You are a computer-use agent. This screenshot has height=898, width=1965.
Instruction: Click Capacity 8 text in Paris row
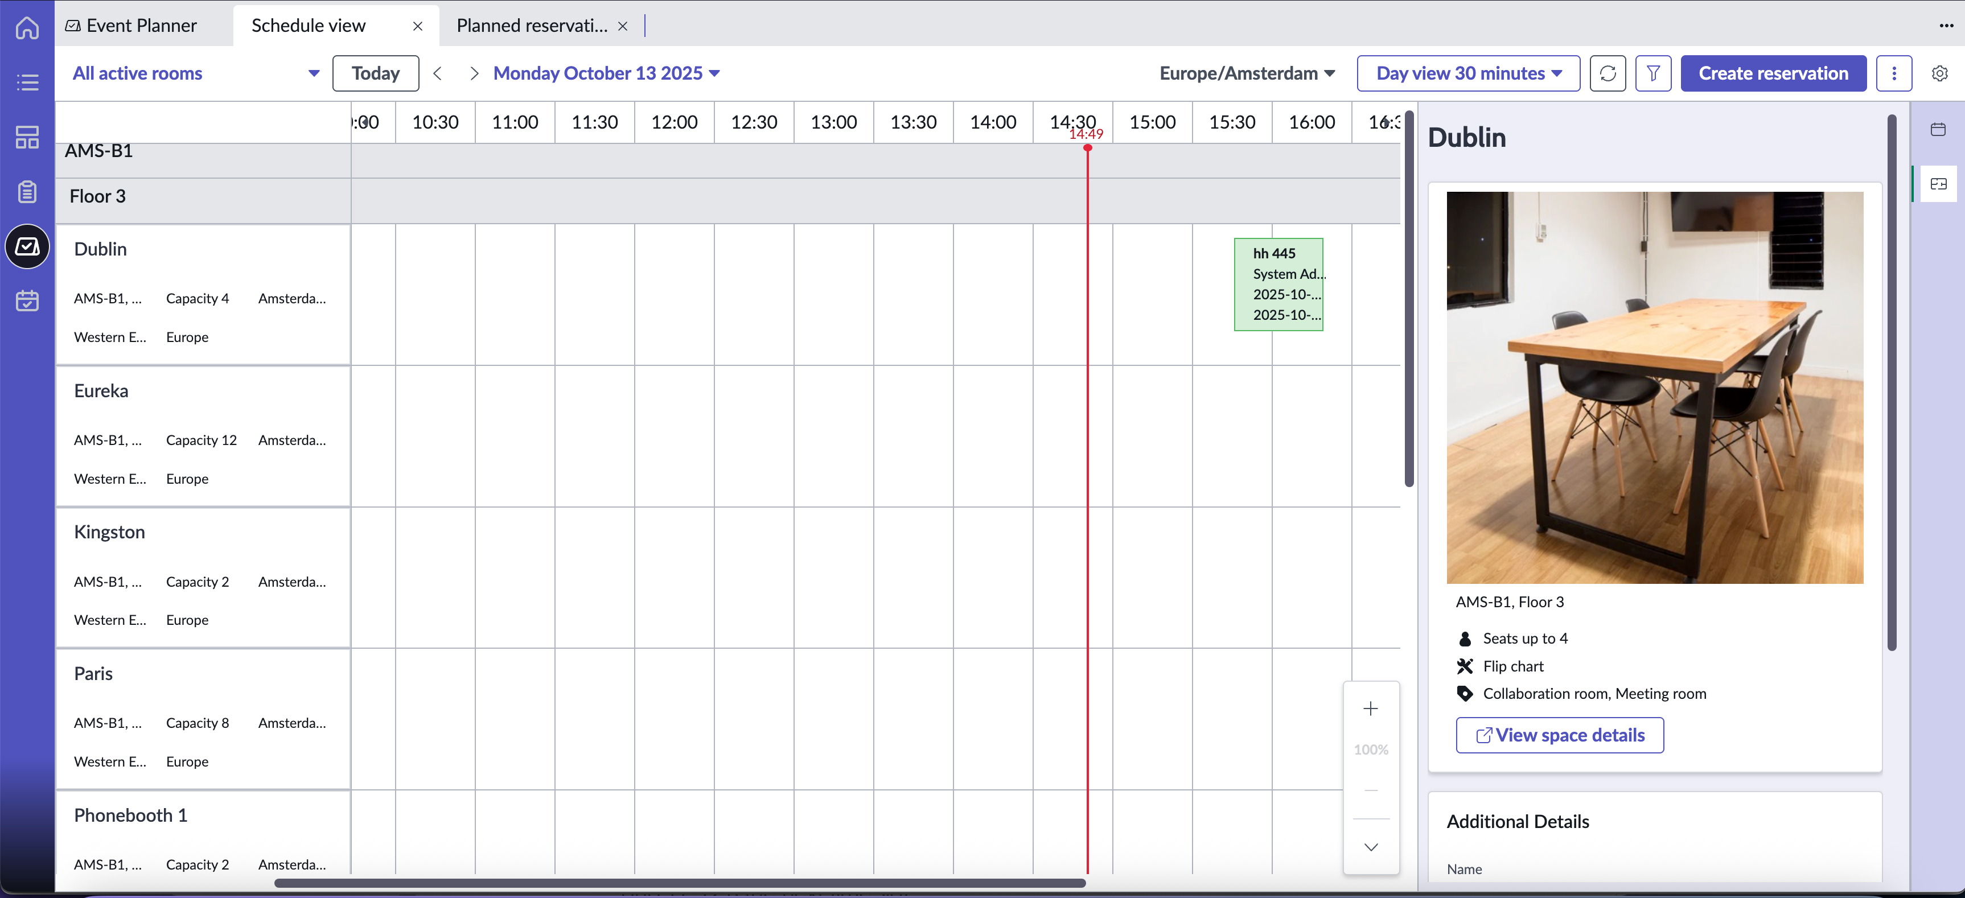197,723
